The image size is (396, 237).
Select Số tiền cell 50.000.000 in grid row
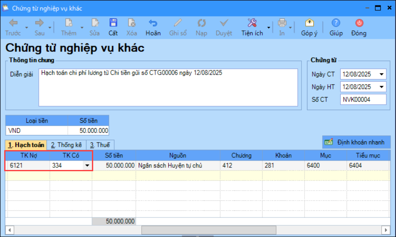[x=114, y=165]
